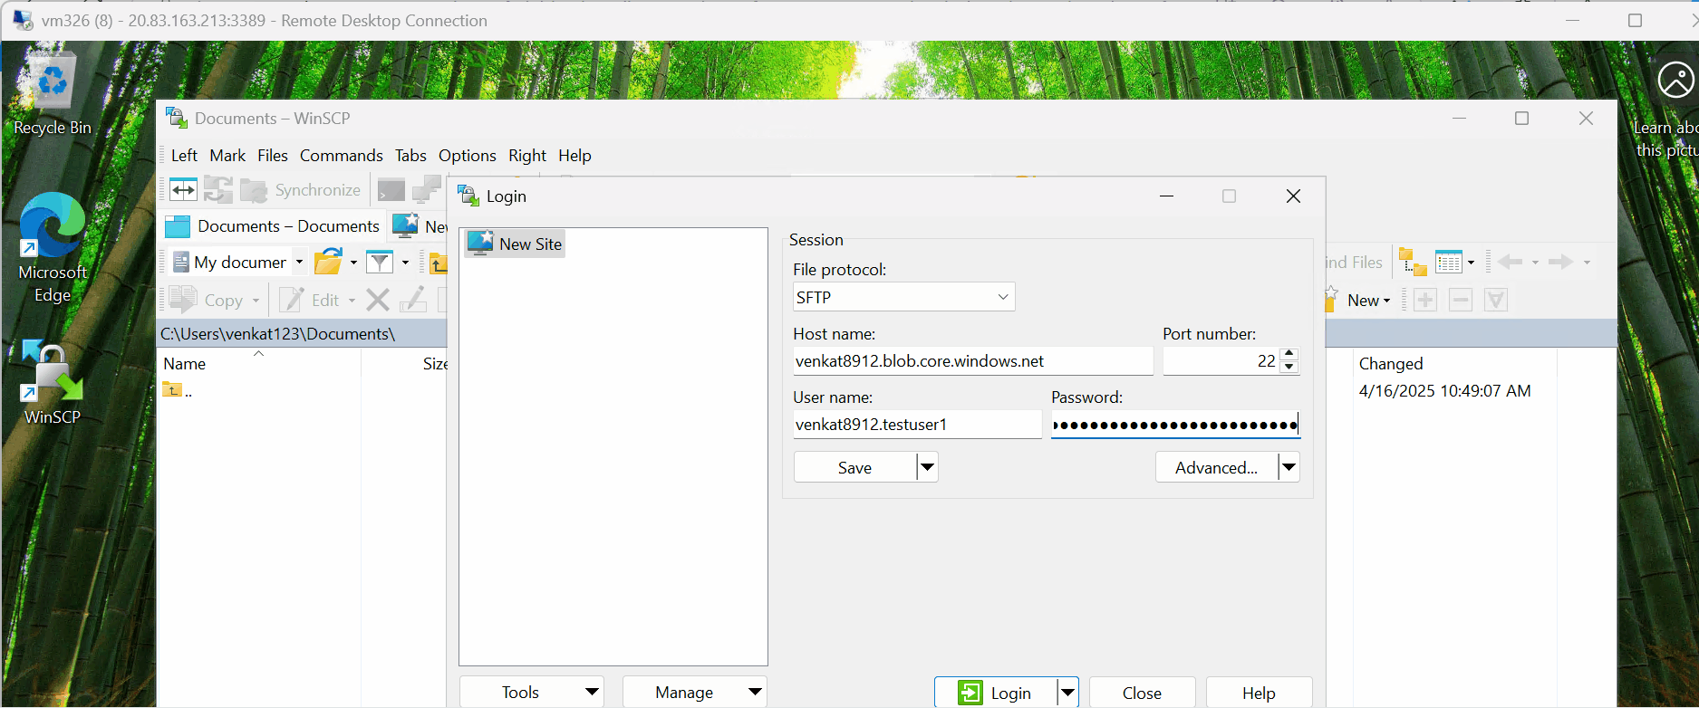Click the 4/16/2025 10:49:07 AM date cell

pyautogui.click(x=1445, y=391)
